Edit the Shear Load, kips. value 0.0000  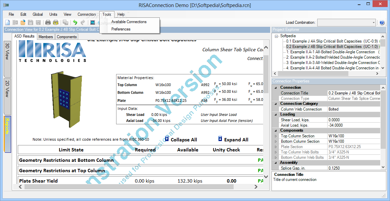coord(354,120)
